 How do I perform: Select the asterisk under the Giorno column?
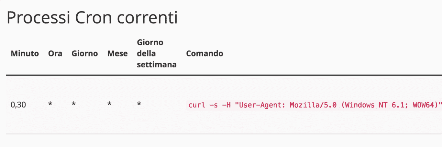[74, 105]
